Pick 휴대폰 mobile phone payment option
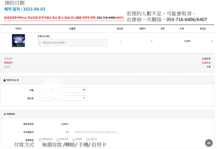 [74, 140]
